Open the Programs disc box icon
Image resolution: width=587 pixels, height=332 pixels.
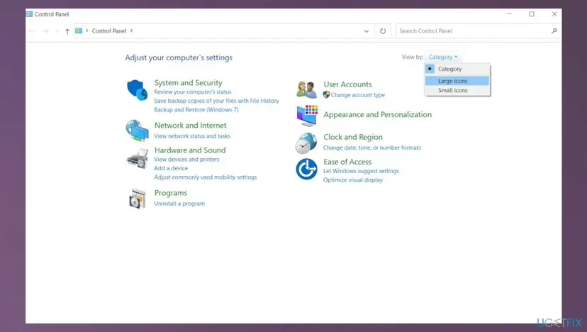pyautogui.click(x=137, y=199)
